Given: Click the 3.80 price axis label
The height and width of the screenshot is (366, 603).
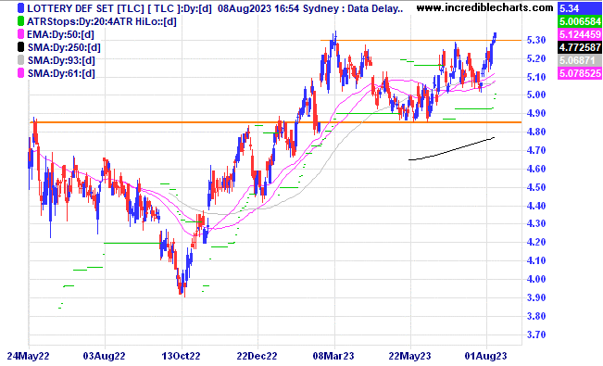Looking at the screenshot, I should pos(536,316).
